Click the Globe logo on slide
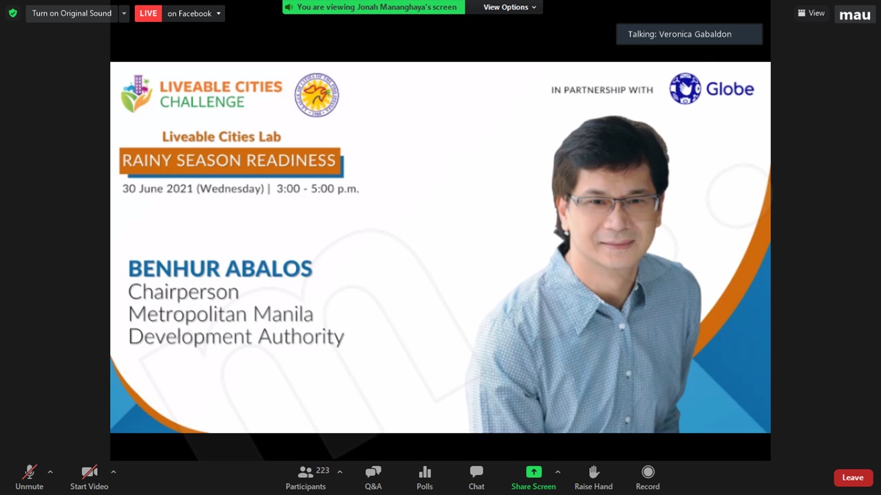This screenshot has height=495, width=881. coord(712,89)
